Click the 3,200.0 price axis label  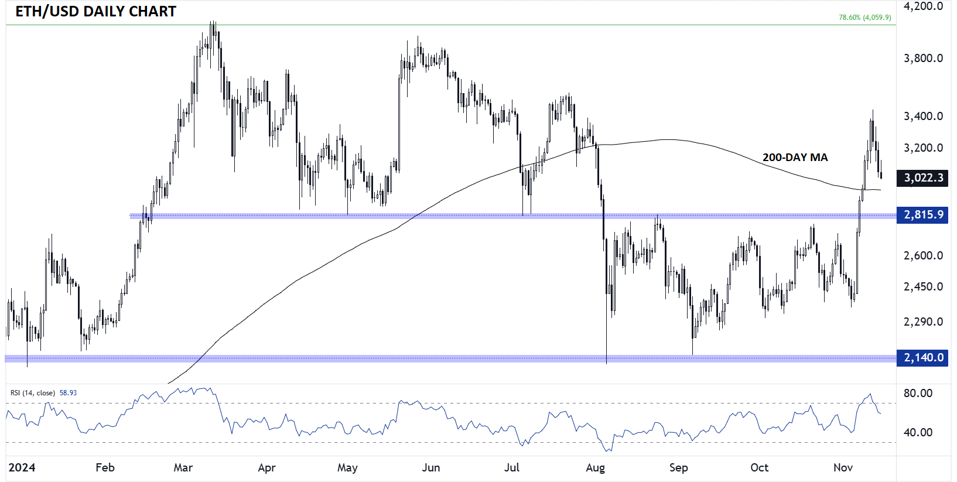point(924,148)
